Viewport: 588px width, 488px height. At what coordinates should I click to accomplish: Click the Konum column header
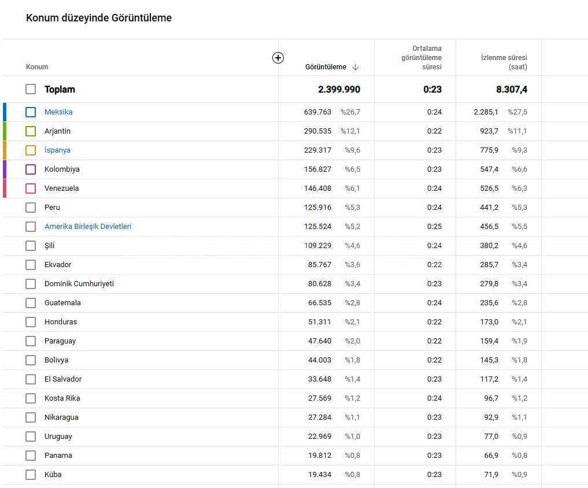point(37,67)
